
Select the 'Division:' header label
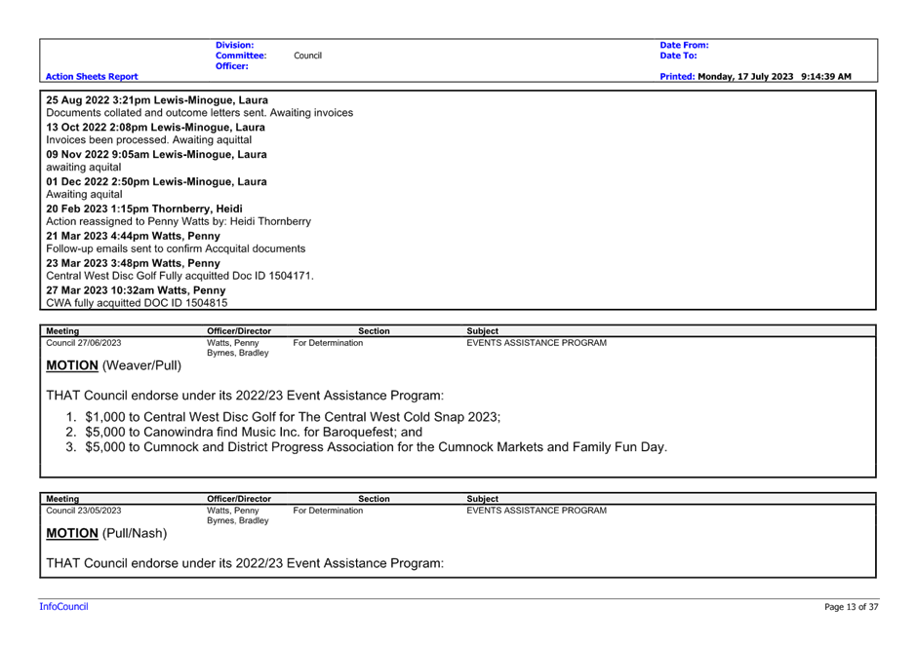coord(234,45)
